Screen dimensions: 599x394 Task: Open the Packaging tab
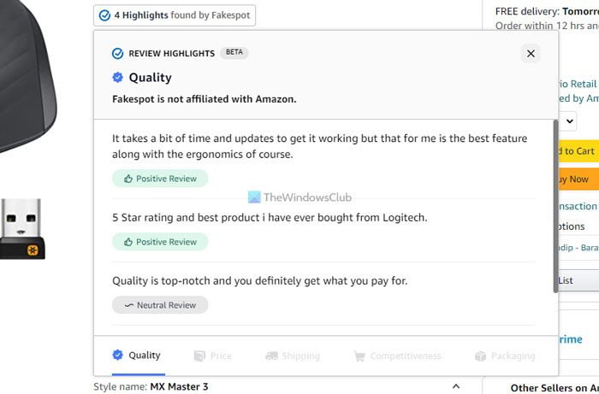[505, 356]
